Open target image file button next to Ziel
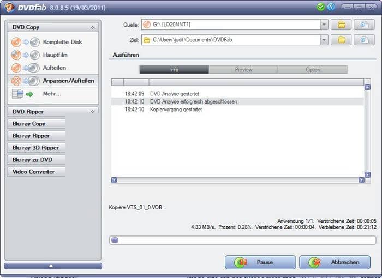382x278 pixels. [x=364, y=40]
